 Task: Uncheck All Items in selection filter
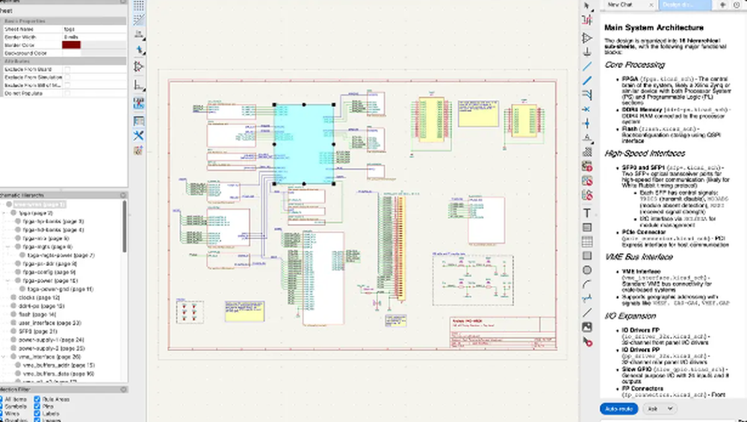pyautogui.click(x=1, y=399)
